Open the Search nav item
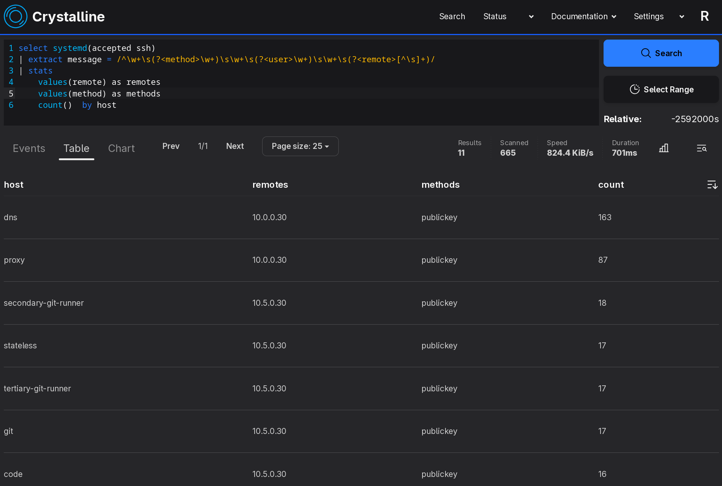This screenshot has width=722, height=486. point(452,17)
